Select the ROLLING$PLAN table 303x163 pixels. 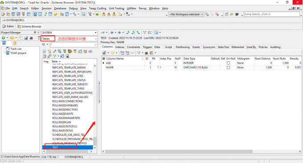point(61,122)
